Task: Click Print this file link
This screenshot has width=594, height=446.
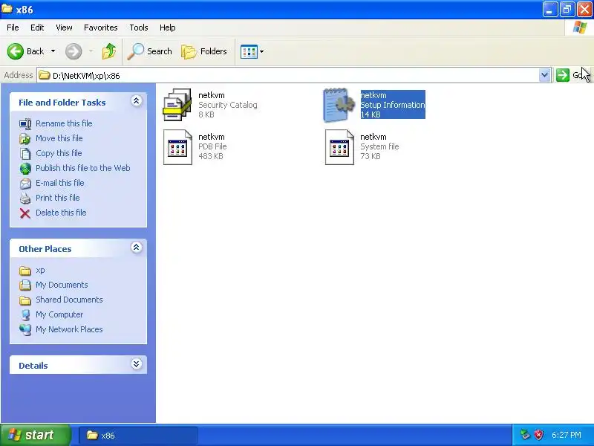Action: 58,198
